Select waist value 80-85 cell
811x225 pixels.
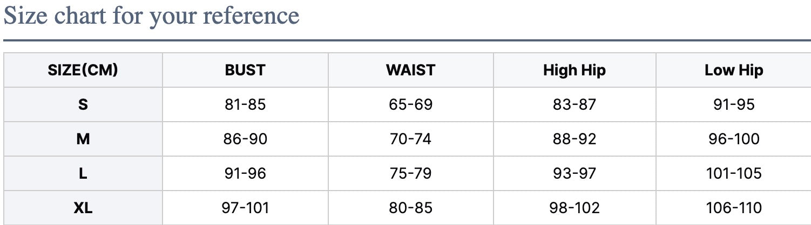410,208
